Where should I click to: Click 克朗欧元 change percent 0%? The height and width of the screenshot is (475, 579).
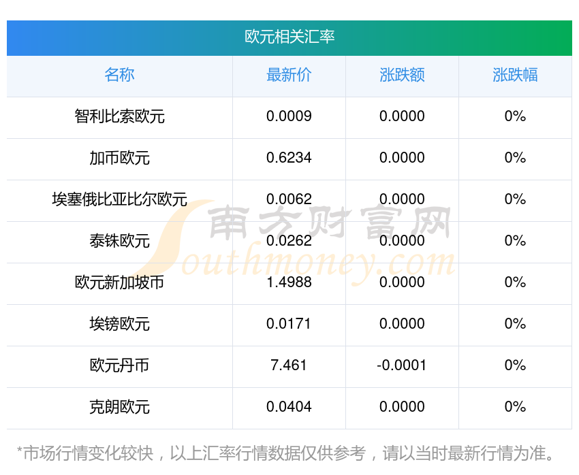(515, 407)
